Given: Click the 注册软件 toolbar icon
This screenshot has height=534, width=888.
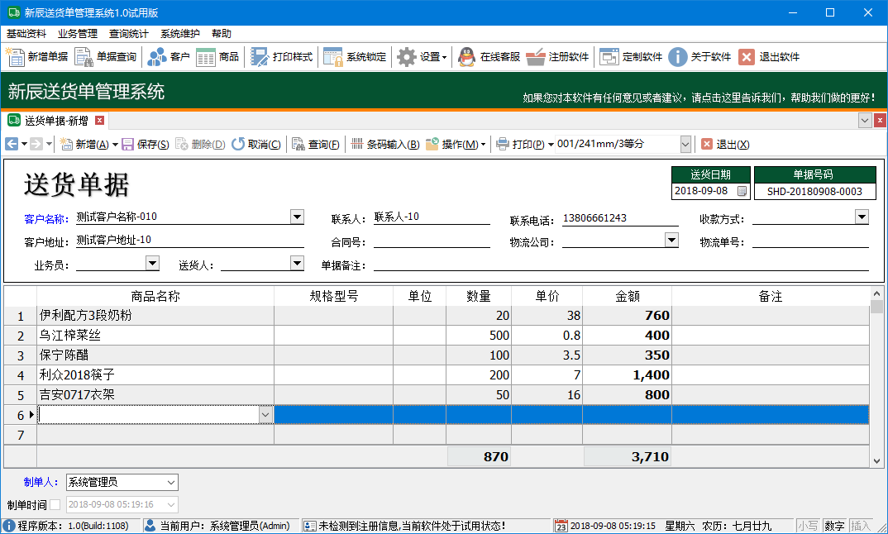Looking at the screenshot, I should pyautogui.click(x=535, y=57).
